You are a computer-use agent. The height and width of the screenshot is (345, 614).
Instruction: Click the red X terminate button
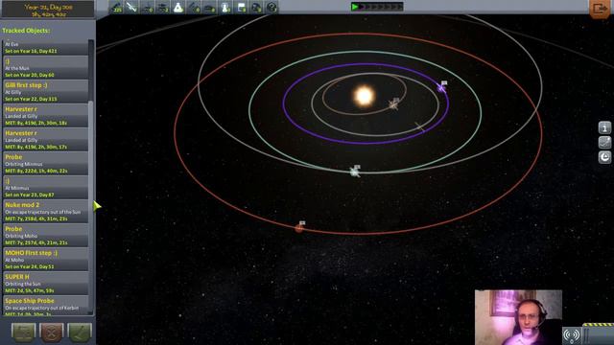pyautogui.click(x=52, y=333)
